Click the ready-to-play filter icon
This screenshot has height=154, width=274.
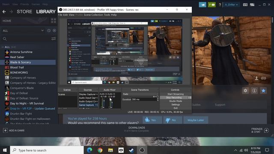54,30
